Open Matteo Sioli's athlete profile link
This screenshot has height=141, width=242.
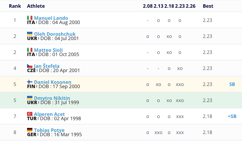point(48,50)
